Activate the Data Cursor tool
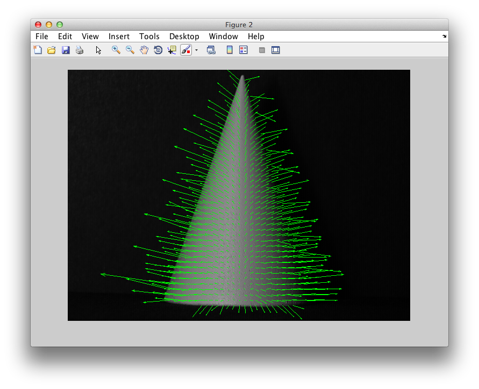 tap(171, 49)
